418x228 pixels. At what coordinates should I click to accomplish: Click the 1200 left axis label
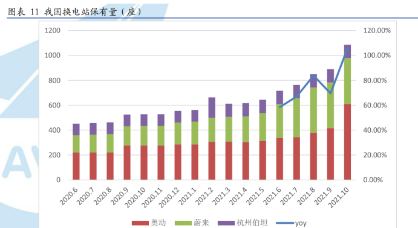[x=53, y=30]
